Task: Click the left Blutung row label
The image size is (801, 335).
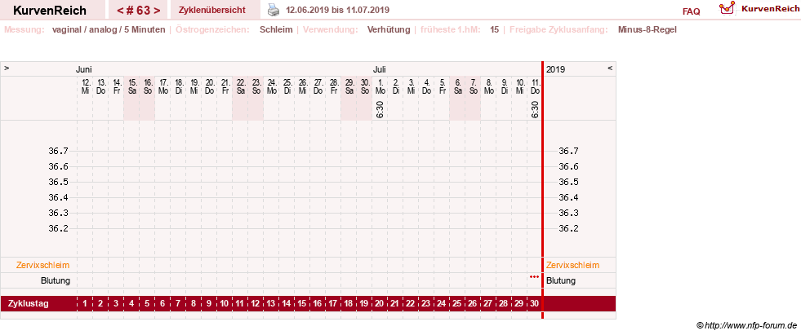Action: click(56, 280)
